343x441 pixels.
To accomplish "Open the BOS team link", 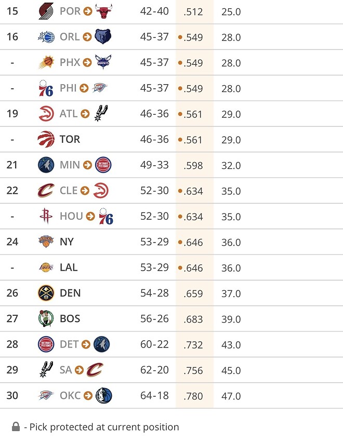I will [70, 318].
